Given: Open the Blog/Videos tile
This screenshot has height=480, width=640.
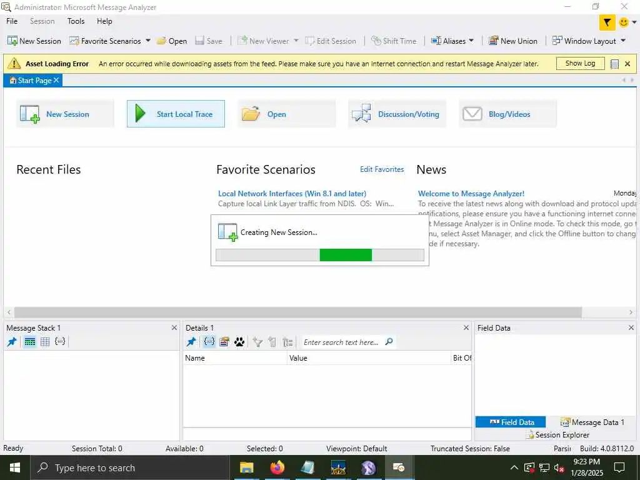Looking at the screenshot, I should [x=507, y=114].
